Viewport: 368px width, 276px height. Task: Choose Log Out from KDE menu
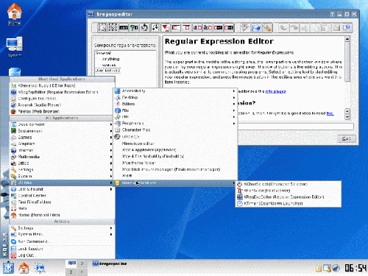point(62,255)
